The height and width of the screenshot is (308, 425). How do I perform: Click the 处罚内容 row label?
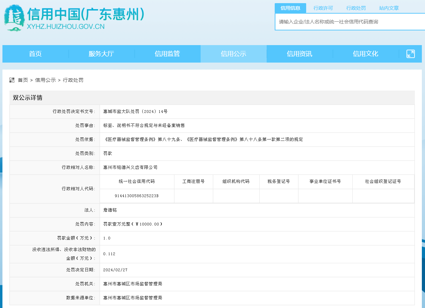(x=86, y=224)
